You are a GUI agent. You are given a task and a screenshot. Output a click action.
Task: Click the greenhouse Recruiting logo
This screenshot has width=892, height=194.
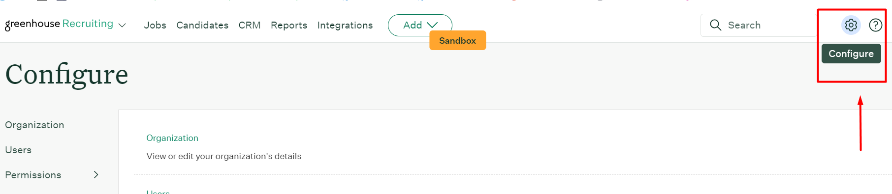59,24
